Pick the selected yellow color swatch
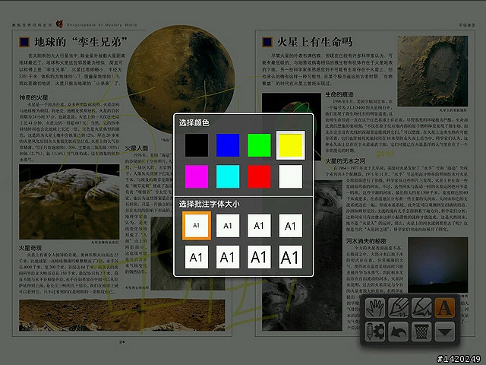Screen dimensions: 486x365 (290, 145)
